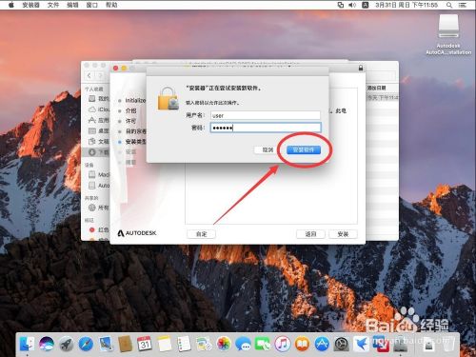Click the 自定 button in the installer
This screenshot has width=476, height=357.
click(x=201, y=234)
